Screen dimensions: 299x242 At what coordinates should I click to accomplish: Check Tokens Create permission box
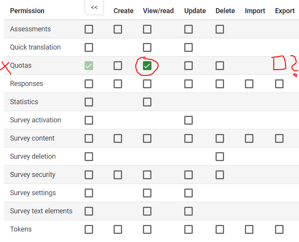[x=118, y=229]
